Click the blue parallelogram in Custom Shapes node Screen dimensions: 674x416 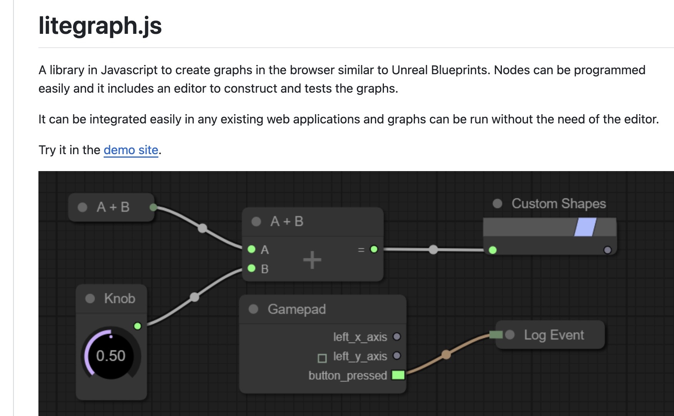(585, 227)
